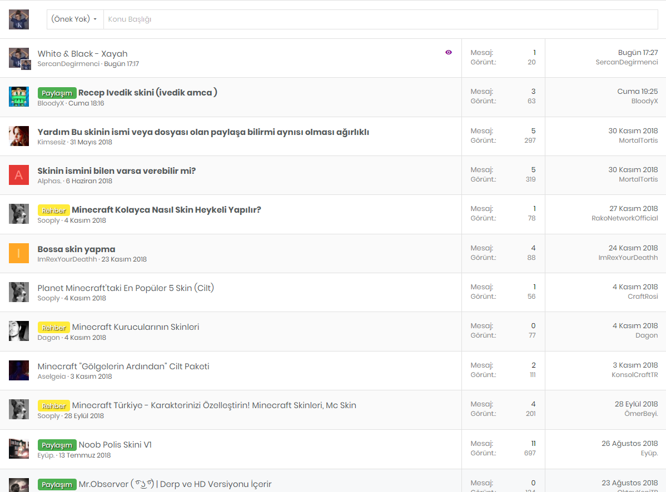666x492 pixels.
Task: Open Mr.Observer Derp ve HD Versiyonu thread
Action: [175, 484]
